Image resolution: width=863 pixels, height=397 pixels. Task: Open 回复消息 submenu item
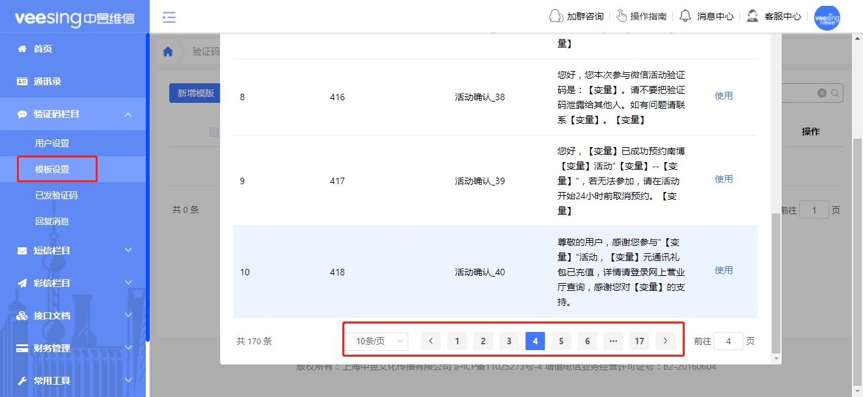52,221
